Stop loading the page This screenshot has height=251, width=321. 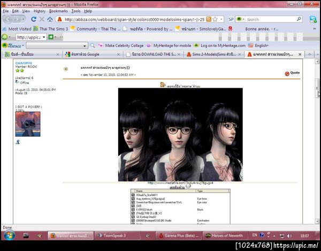coord(42,19)
